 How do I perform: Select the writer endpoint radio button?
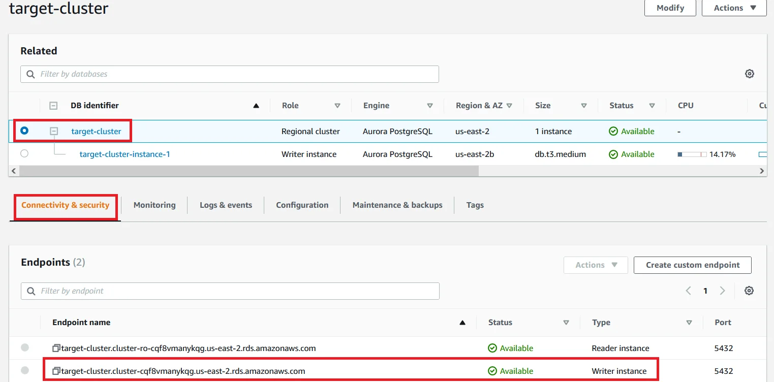(x=25, y=370)
